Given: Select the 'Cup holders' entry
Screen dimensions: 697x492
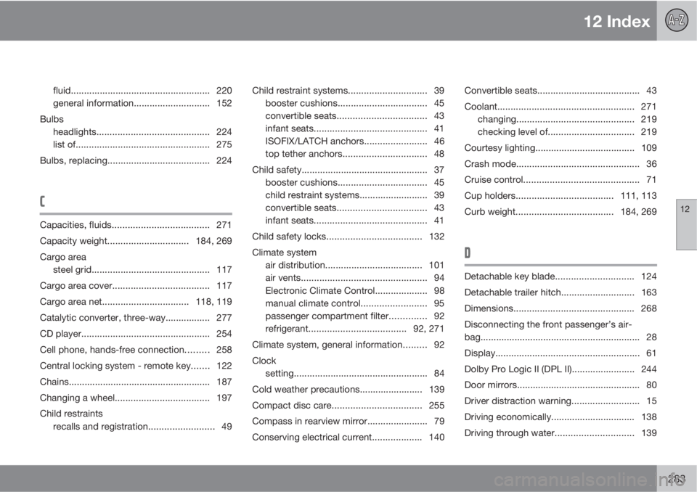Looking at the screenshot, I should click(x=561, y=195).
